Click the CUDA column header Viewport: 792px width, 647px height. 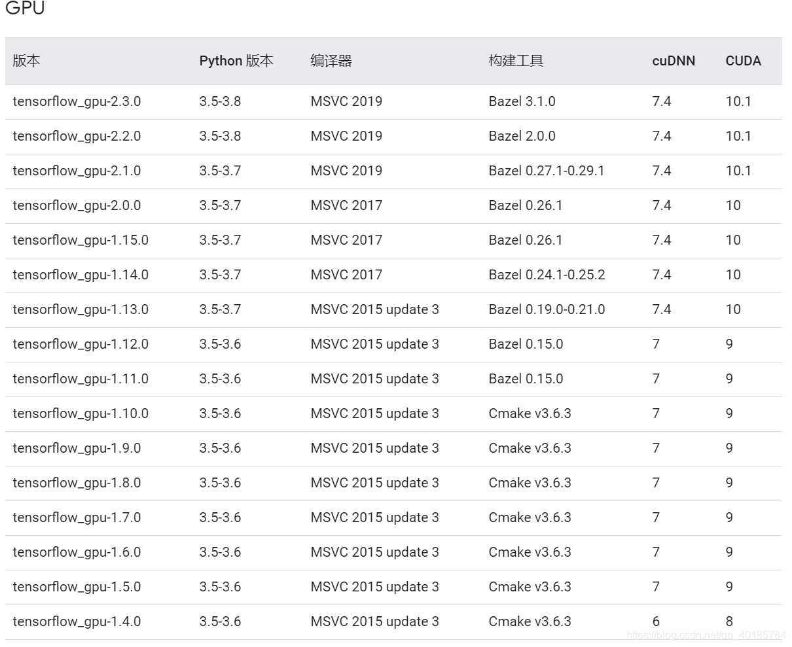click(x=743, y=61)
